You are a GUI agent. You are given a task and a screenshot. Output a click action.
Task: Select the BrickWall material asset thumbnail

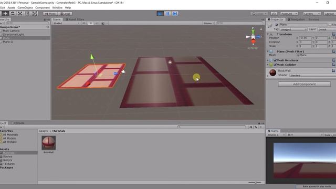pos(49,143)
